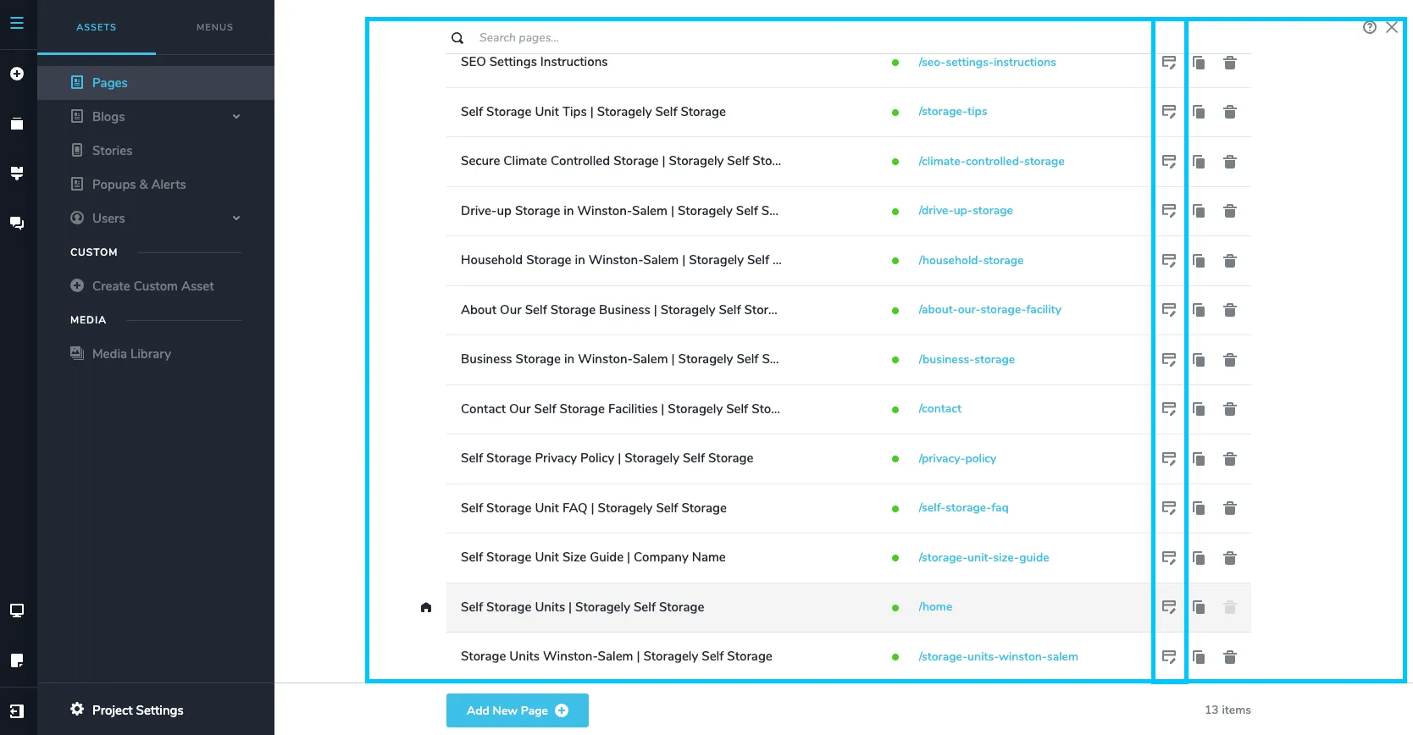Click Add New Page button
1413x735 pixels.
518,710
